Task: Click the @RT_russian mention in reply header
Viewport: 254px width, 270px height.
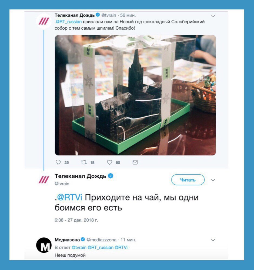Action: [x=101, y=247]
